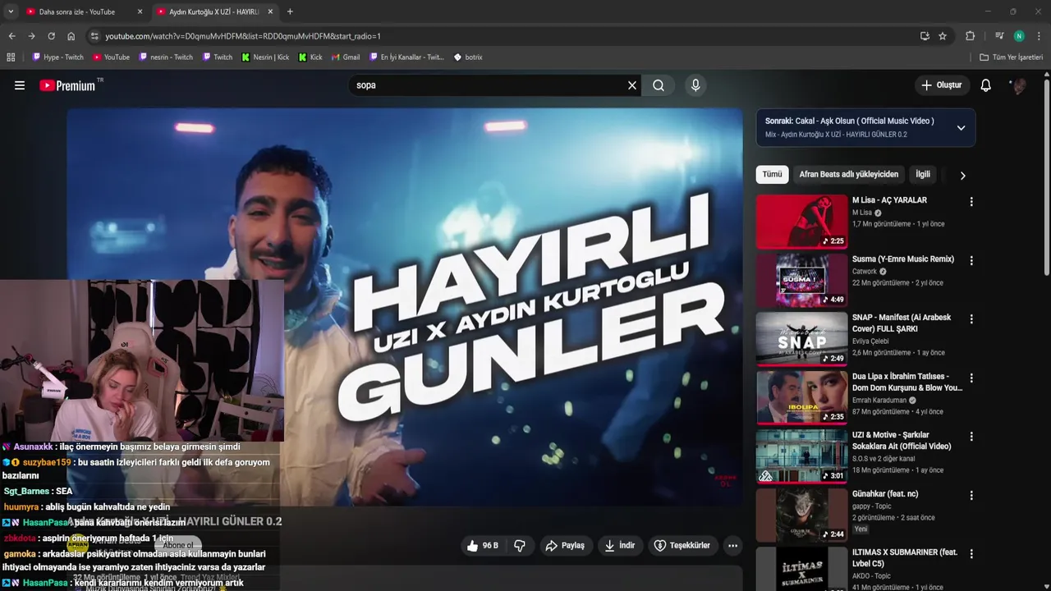Open Chrome profile N avatar
Viewport: 1051px width, 591px height.
(x=1019, y=36)
